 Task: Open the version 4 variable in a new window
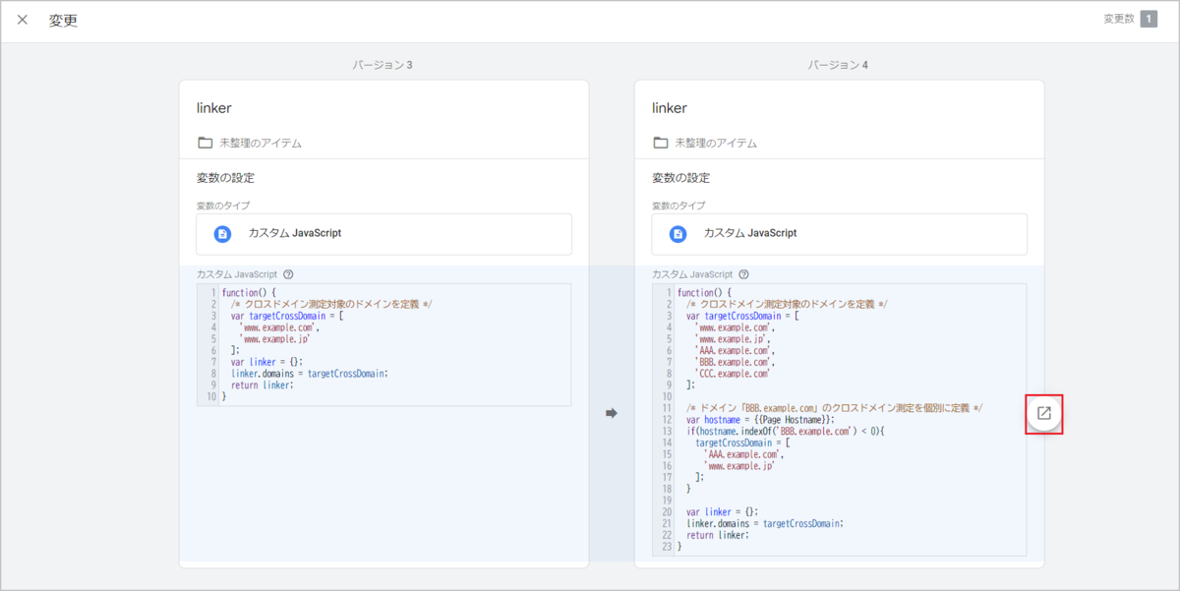pos(1044,413)
